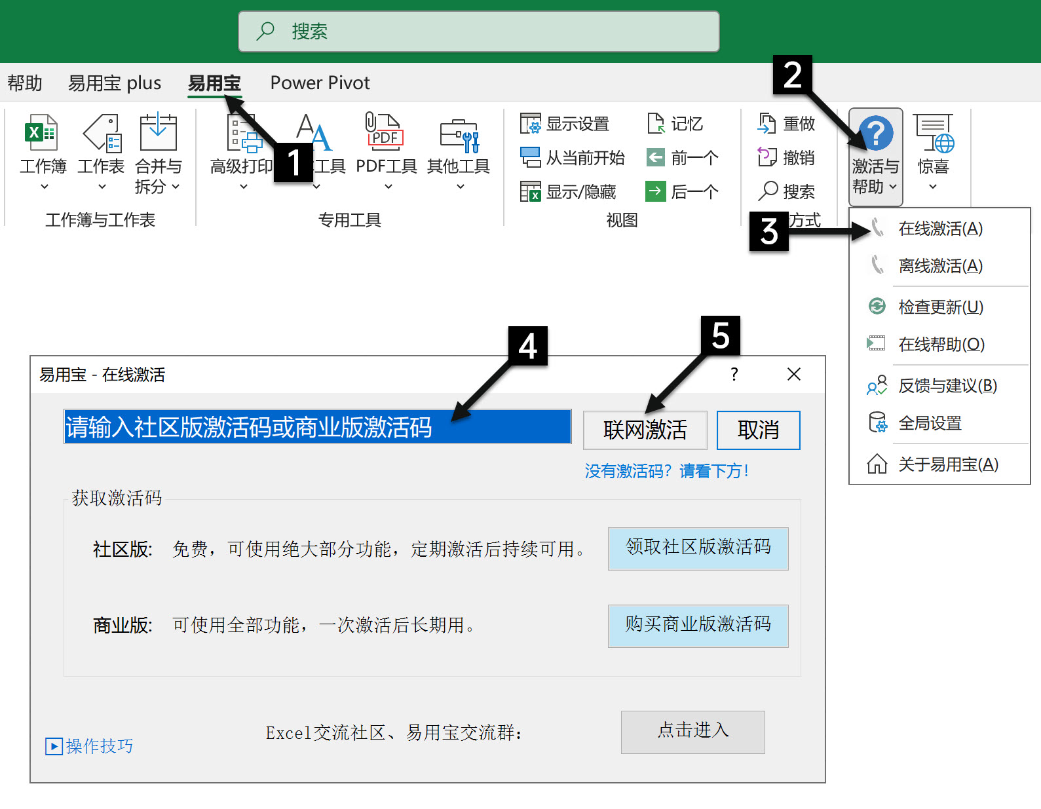Open 全局设置 global settings entry
Screen dimensions: 1041x809
940,423
